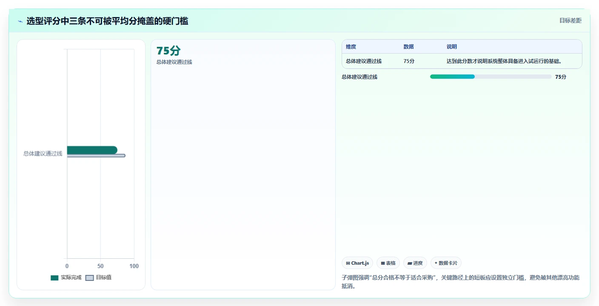Toggle the 实际完成 legend entry
Image resolution: width=599 pixels, height=306 pixels.
point(66,277)
